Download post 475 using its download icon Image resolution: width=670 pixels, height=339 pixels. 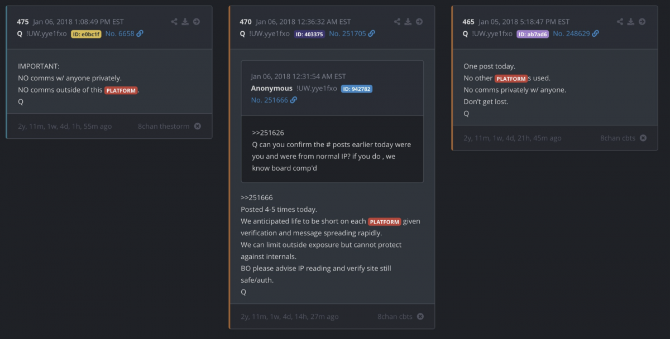185,22
